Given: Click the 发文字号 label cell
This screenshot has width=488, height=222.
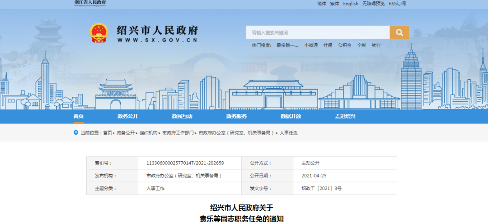Looking at the screenshot, I should [x=267, y=188].
